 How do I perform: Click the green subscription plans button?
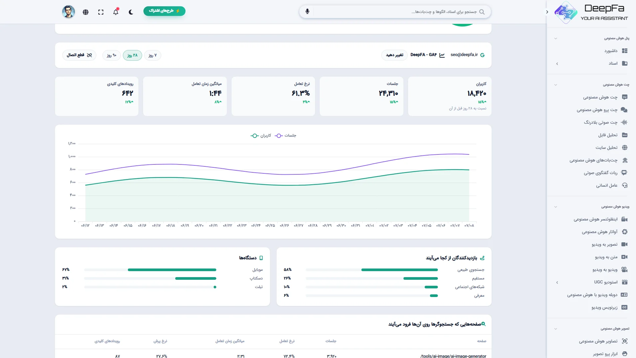coord(164,11)
